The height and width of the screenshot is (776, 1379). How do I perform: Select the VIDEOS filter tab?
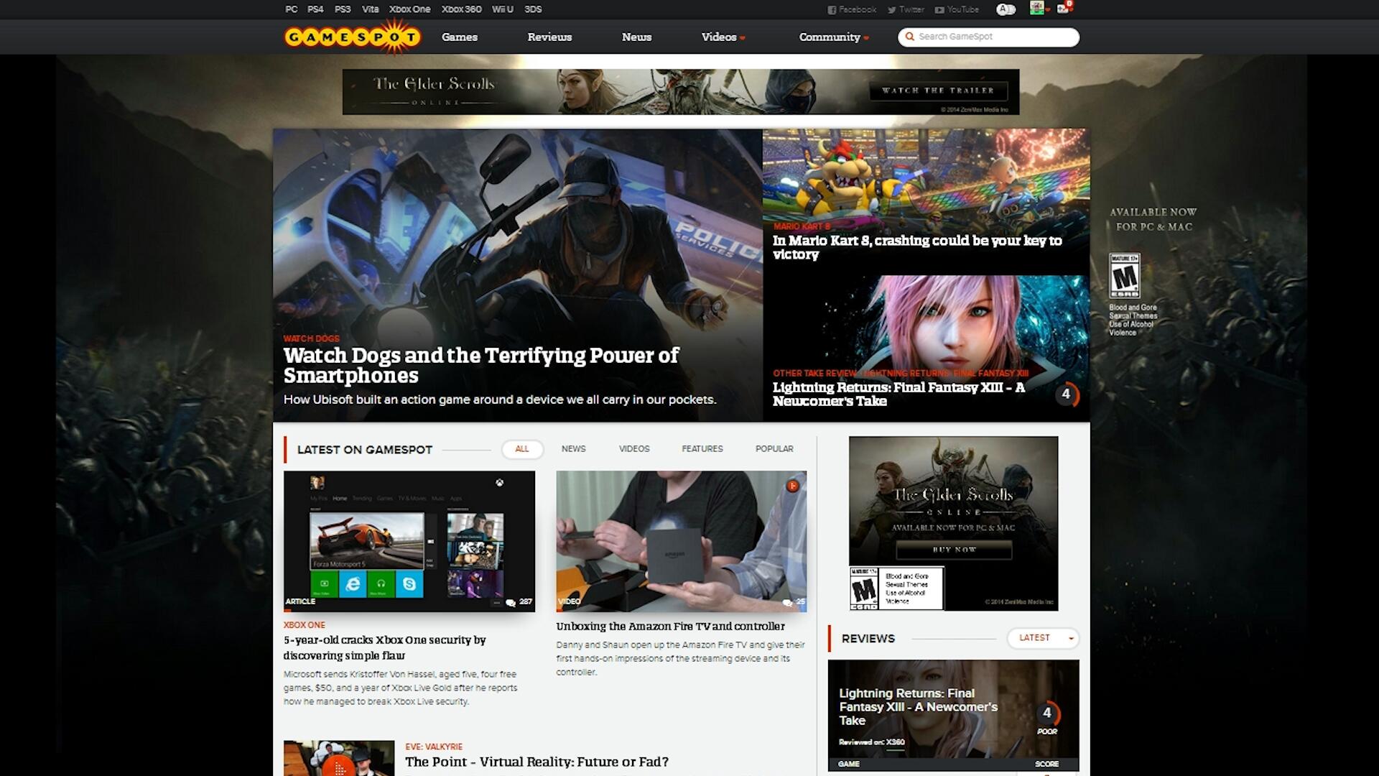(x=634, y=449)
